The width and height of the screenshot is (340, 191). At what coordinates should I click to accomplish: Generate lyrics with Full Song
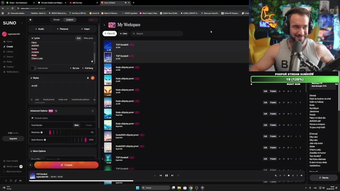[87, 68]
